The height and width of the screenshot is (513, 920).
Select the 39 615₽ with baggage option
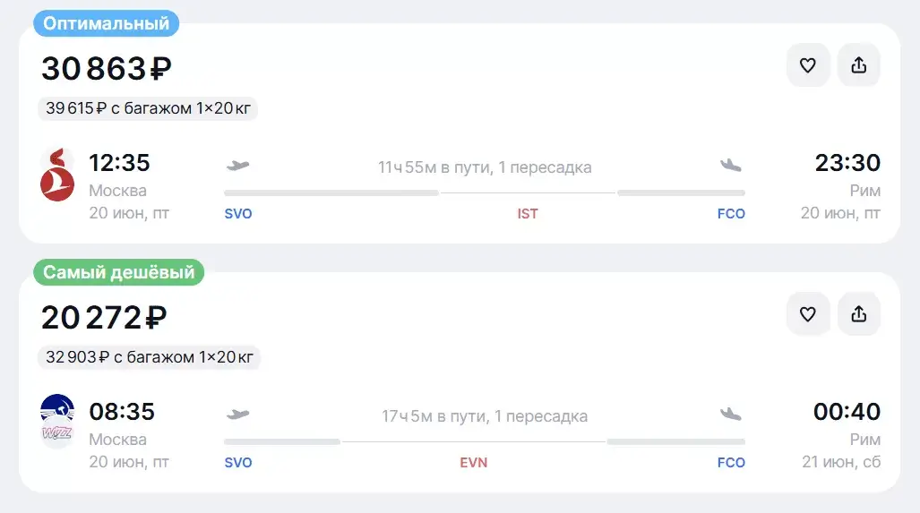click(x=148, y=108)
